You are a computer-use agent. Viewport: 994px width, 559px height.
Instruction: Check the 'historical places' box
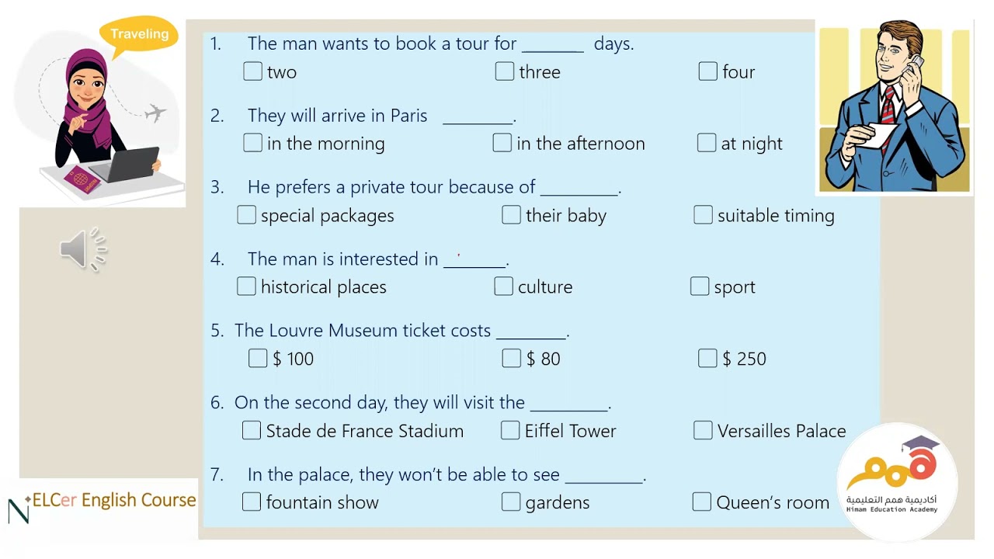tap(246, 286)
